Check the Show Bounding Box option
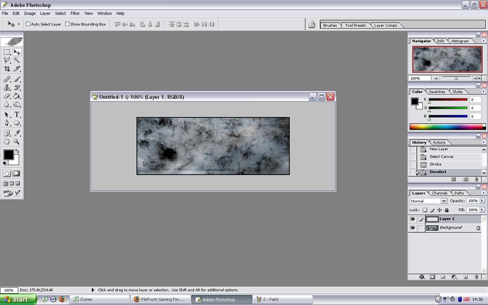 (67, 24)
